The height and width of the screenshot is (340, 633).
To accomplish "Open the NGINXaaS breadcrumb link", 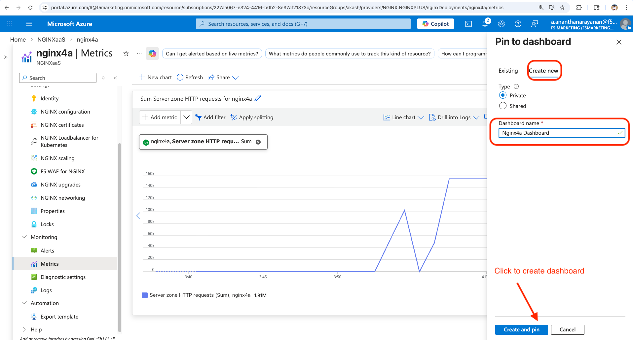I will 51,40.
